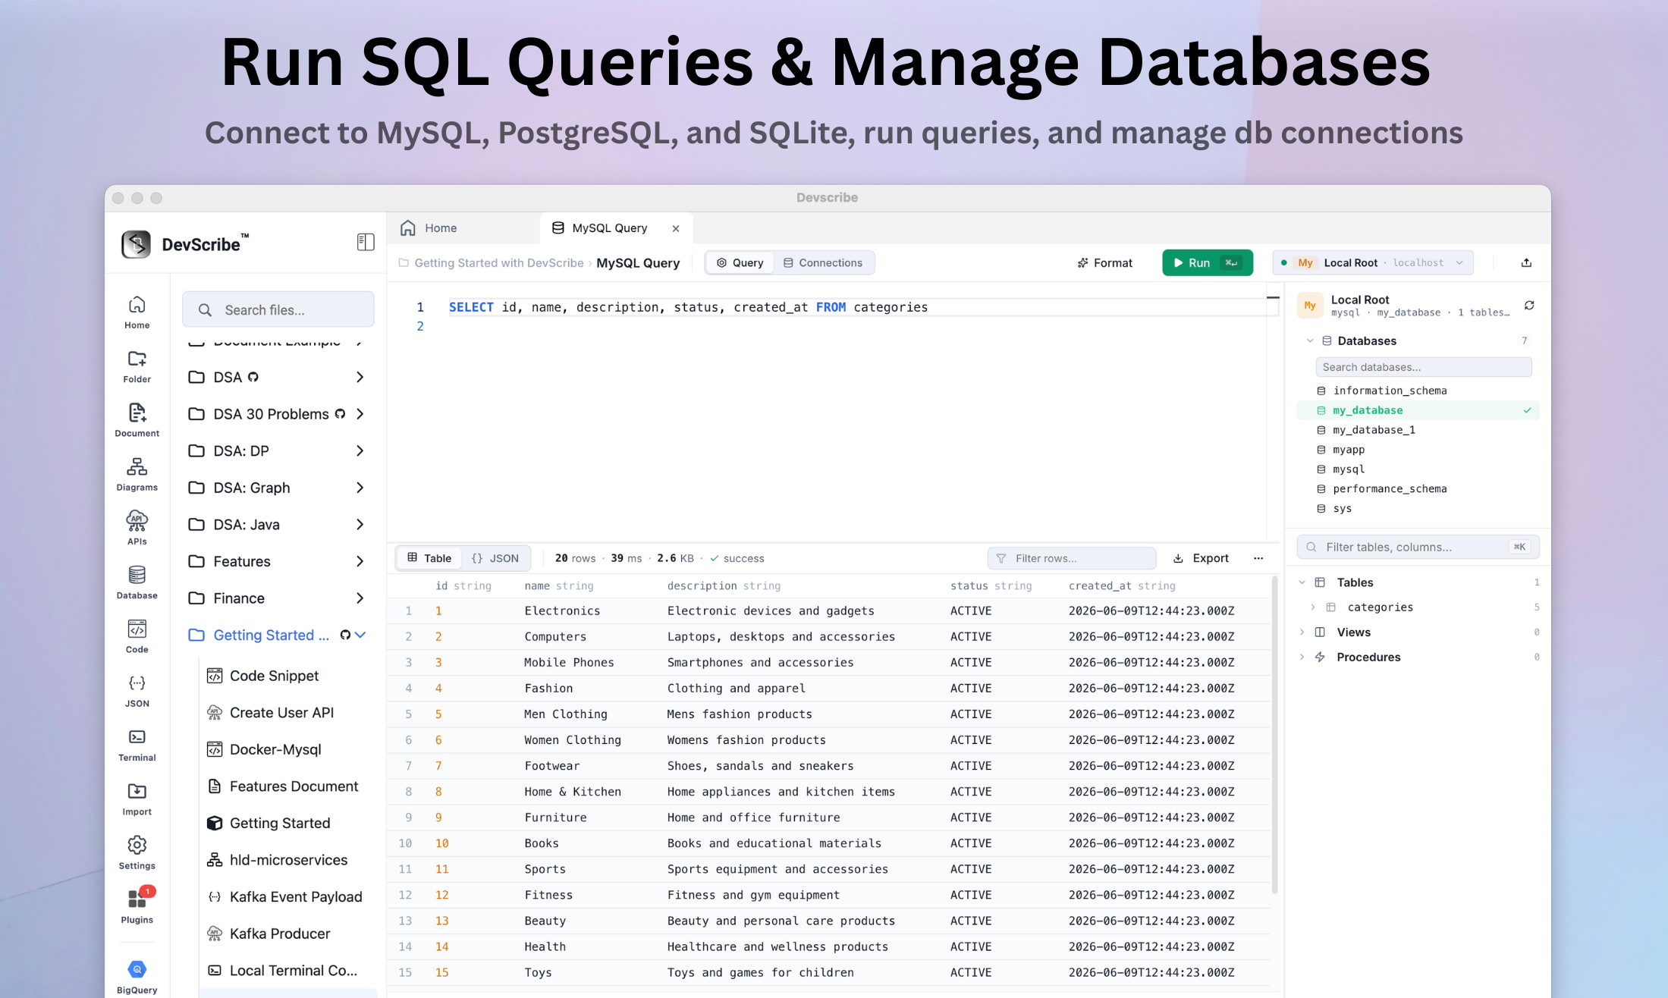Viewport: 1668px width, 998px height.
Task: Click the Export results button
Action: [1201, 558]
